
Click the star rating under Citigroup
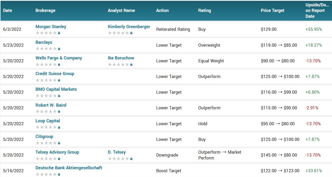(x=46, y=143)
